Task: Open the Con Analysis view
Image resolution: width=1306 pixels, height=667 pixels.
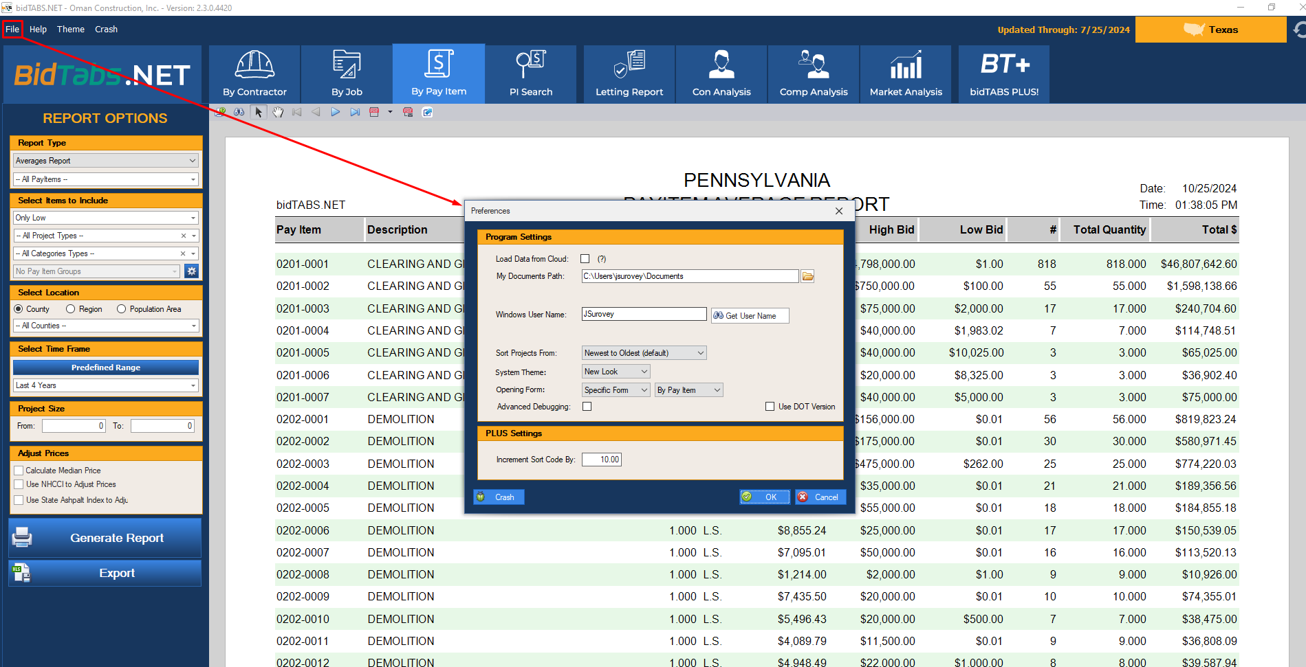Action: click(x=721, y=74)
